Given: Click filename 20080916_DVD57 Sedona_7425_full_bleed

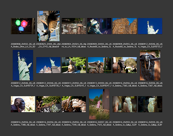Looking at the screenshot, I should click(x=99, y=124).
